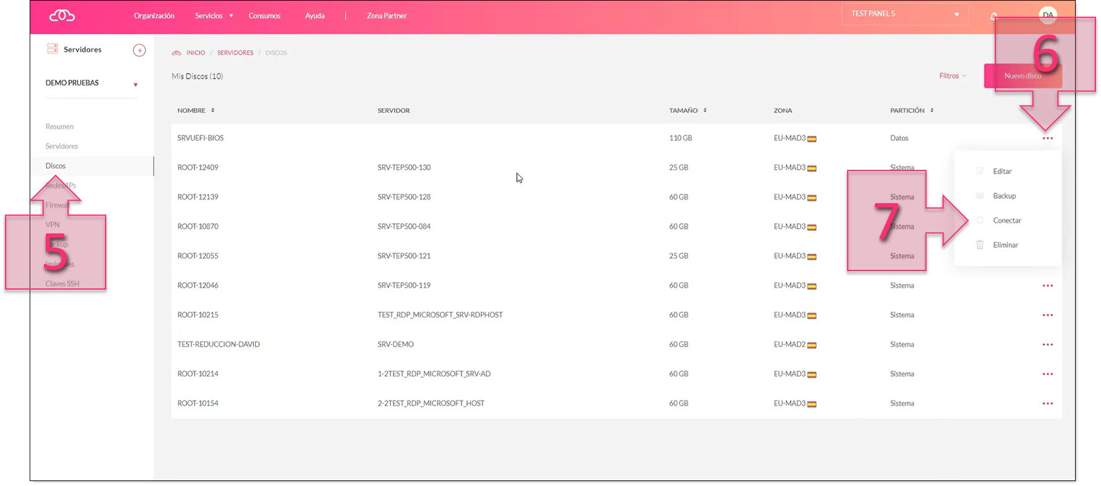The image size is (1101, 486).
Task: Open the Filtros dropdown
Action: click(952, 76)
